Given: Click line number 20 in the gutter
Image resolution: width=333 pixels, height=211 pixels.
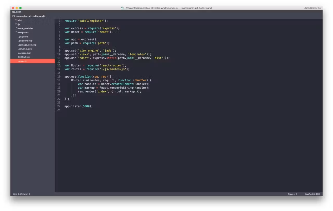Looking at the screenshot, I should pos(59,91).
